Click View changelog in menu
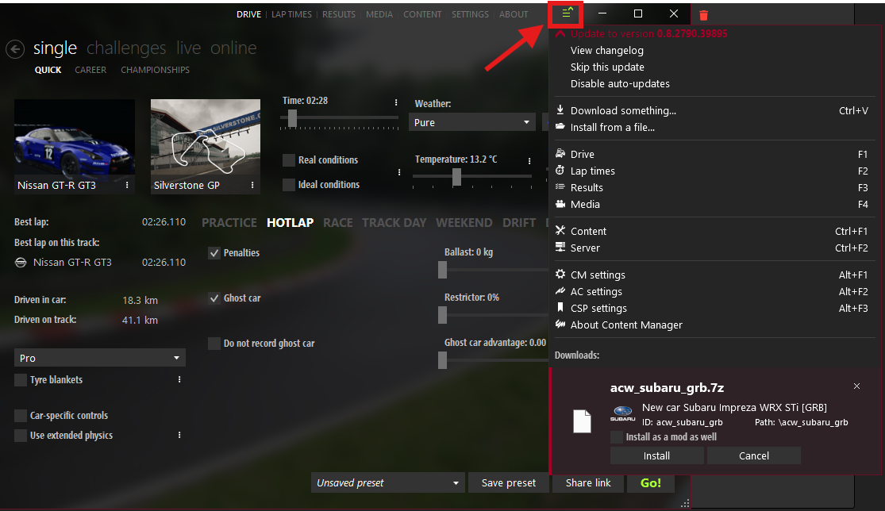This screenshot has height=511, width=885. click(x=606, y=50)
